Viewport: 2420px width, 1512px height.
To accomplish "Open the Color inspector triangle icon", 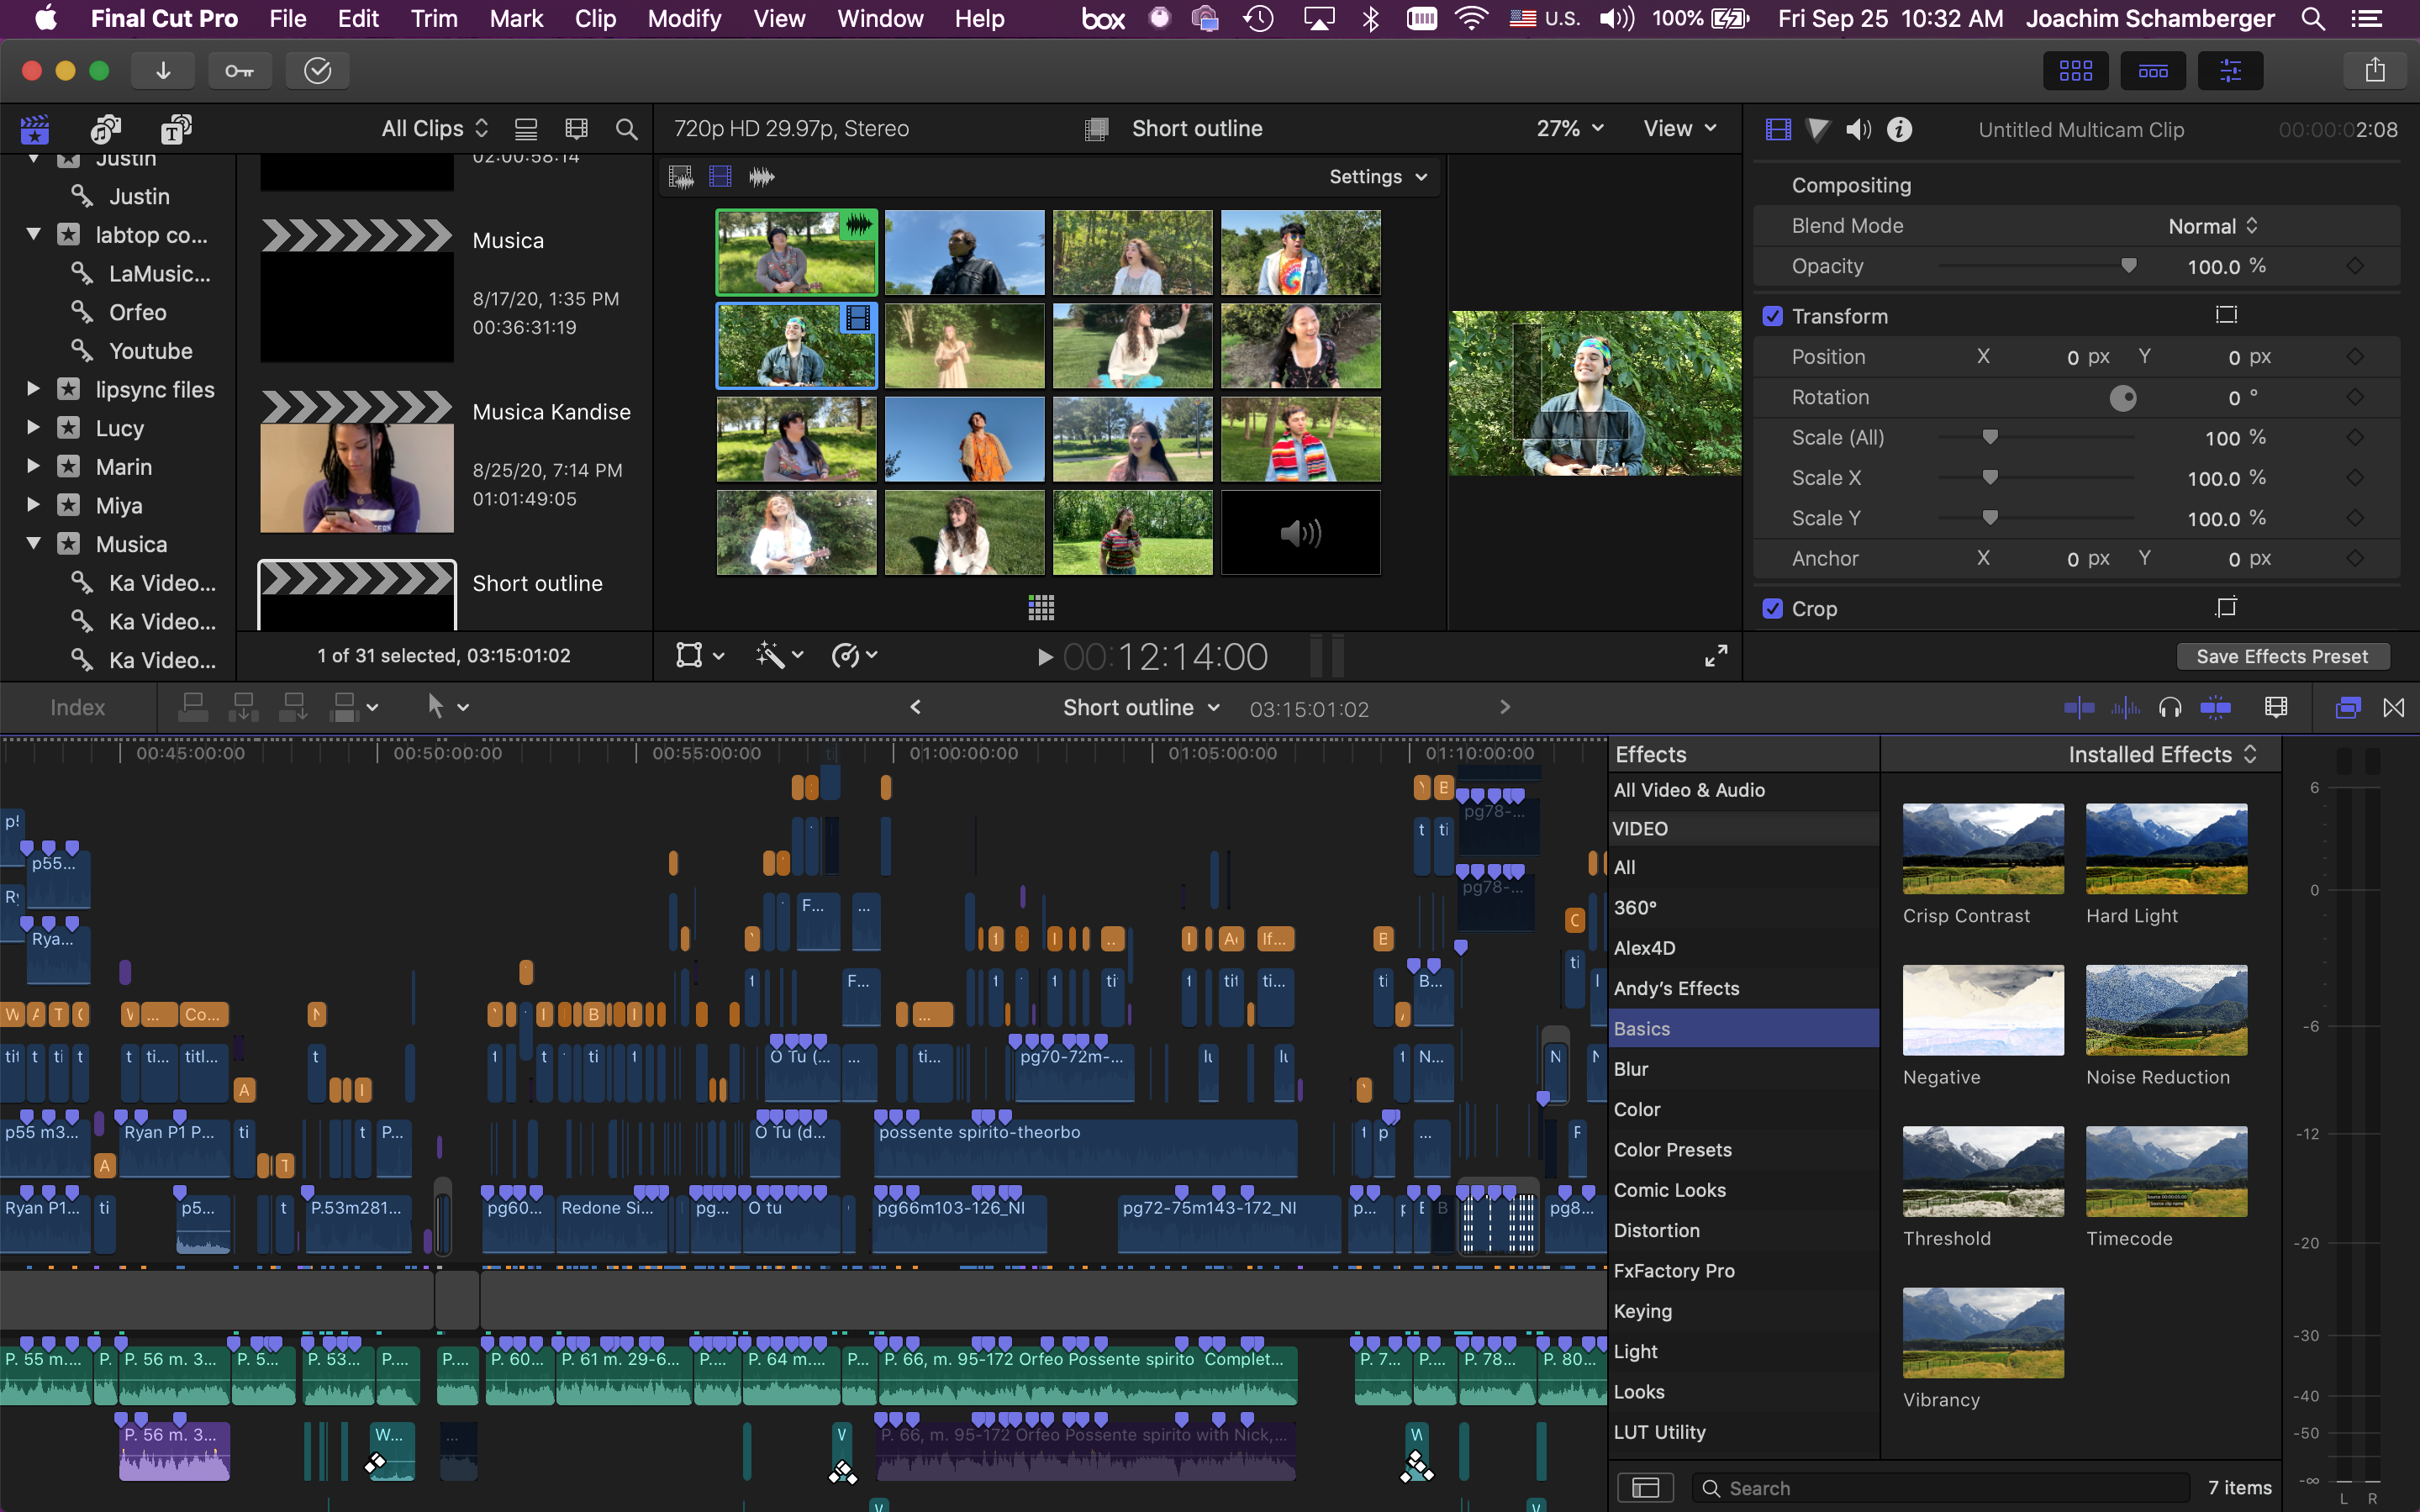I will point(1818,130).
